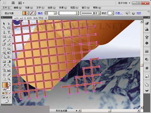151x113 pixels.
Task: Expand the stroke weight dropdown
Action: [55, 13]
